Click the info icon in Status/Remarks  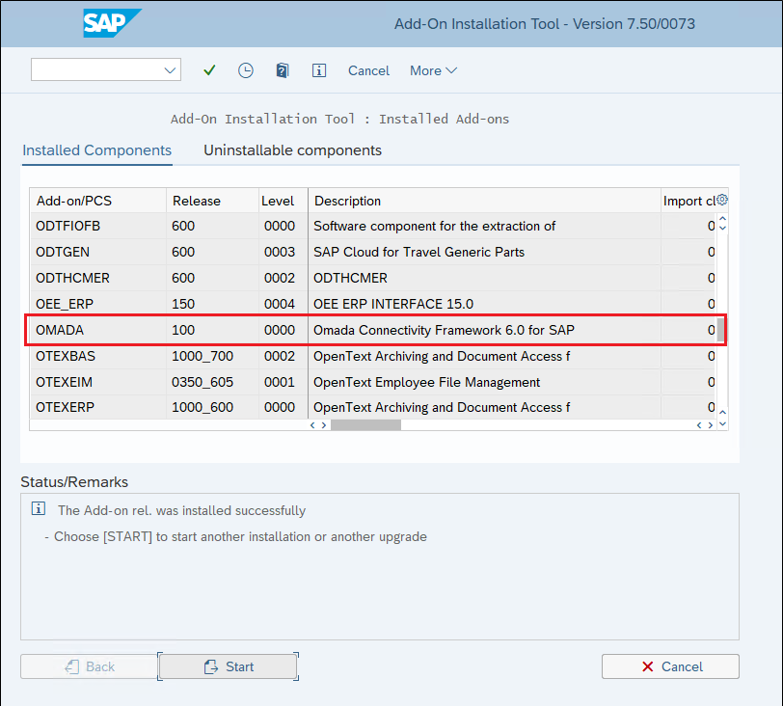click(x=39, y=509)
